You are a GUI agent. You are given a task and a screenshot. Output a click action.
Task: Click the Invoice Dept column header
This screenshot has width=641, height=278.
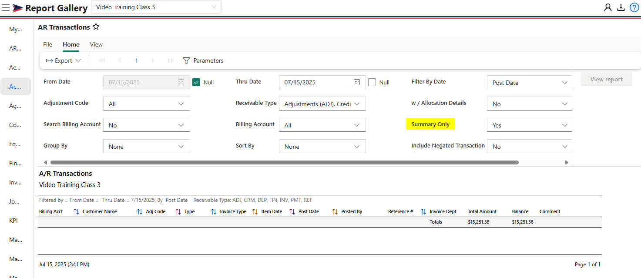(443, 211)
